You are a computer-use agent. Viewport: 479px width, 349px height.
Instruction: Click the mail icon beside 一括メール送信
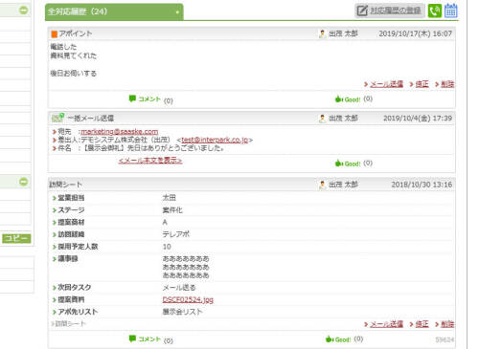(57, 118)
